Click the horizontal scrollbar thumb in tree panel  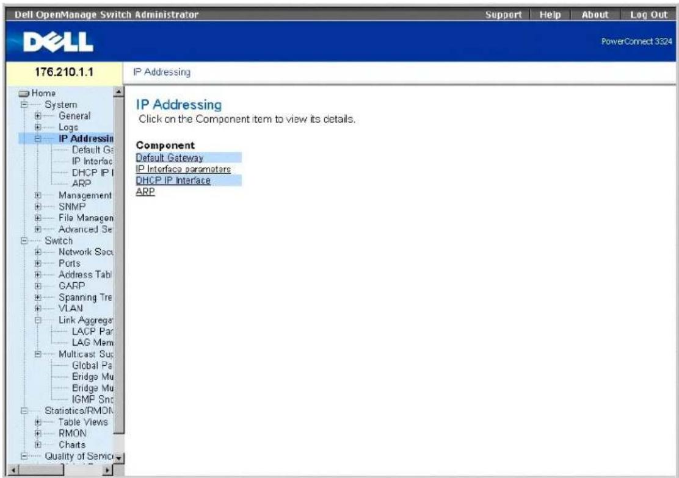pos(42,470)
